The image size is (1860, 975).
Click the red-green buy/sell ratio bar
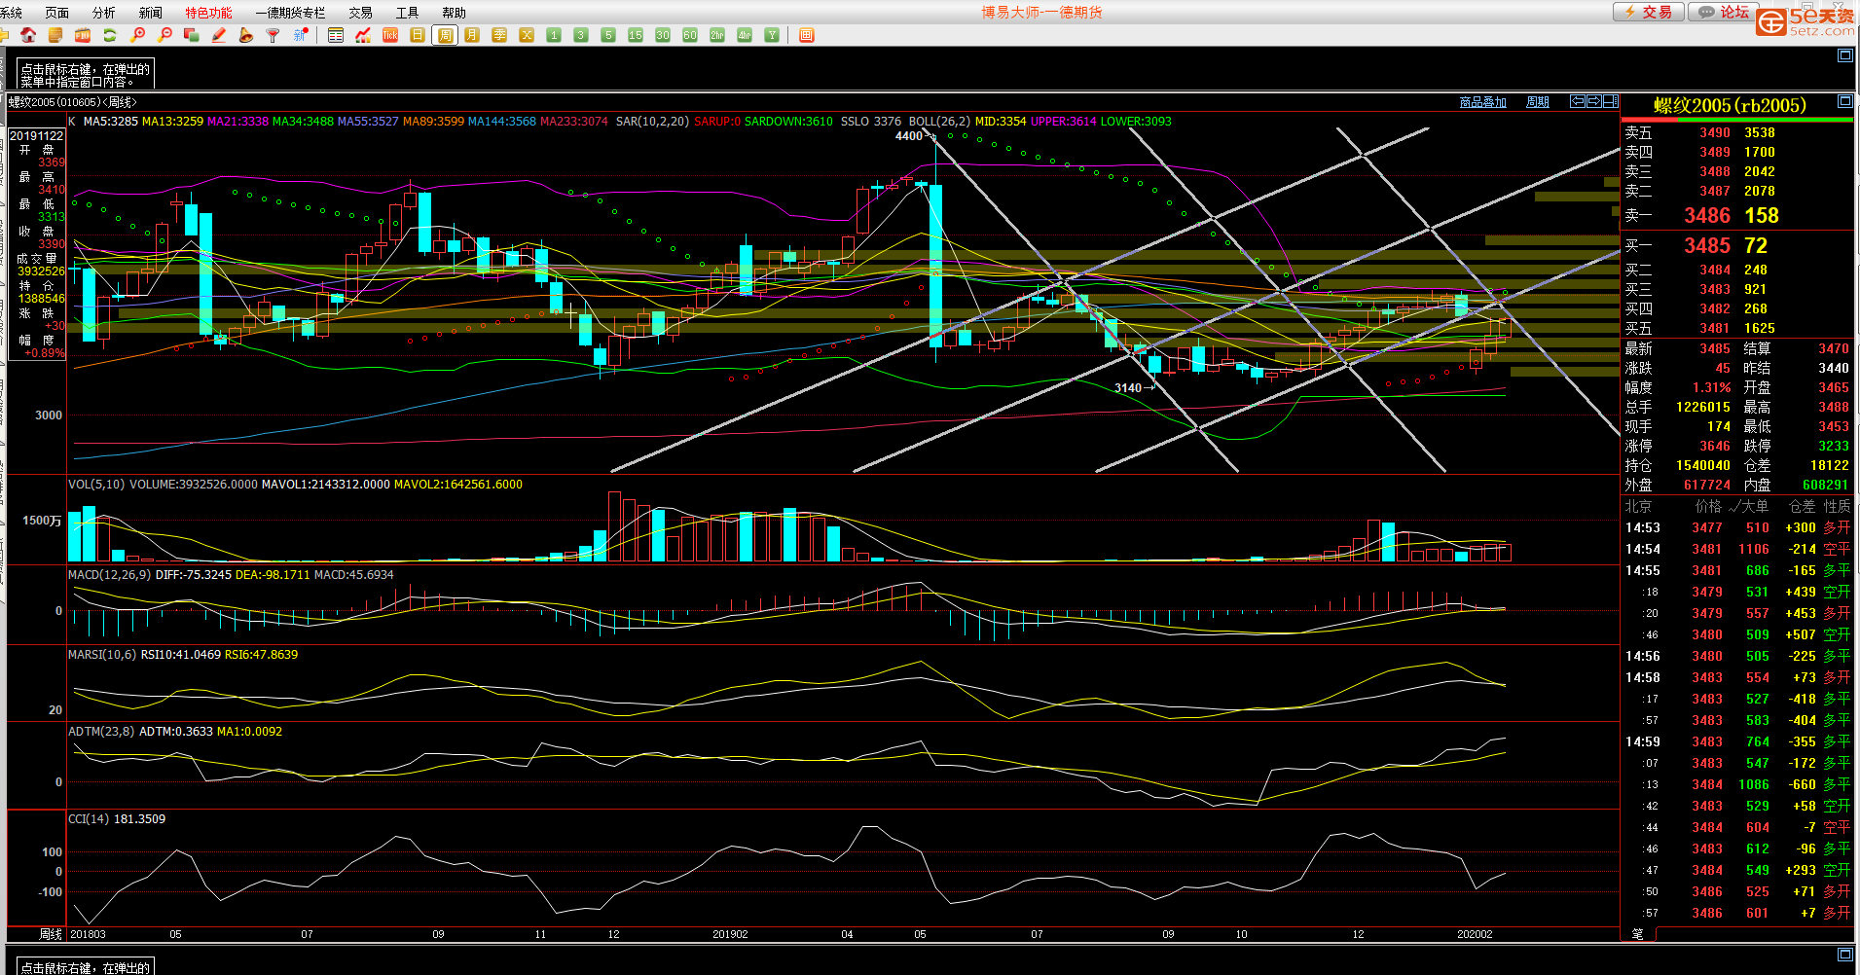[1736, 120]
